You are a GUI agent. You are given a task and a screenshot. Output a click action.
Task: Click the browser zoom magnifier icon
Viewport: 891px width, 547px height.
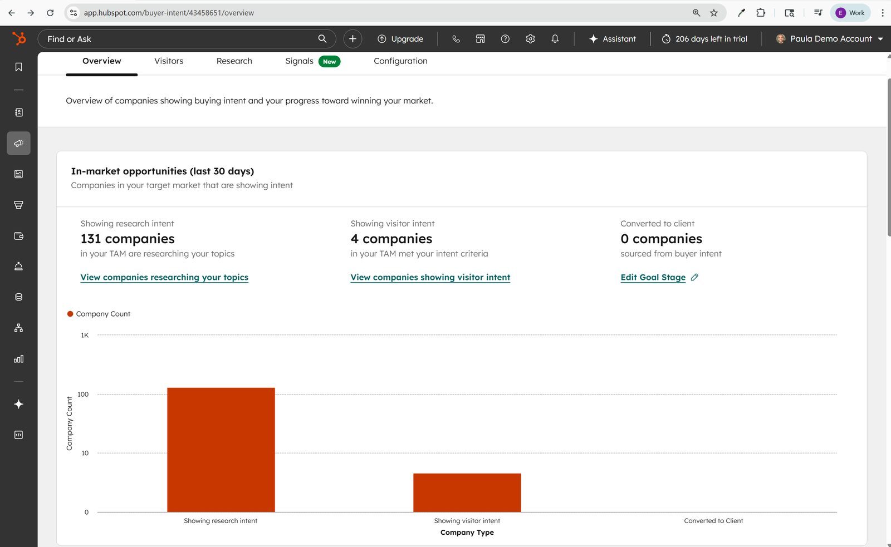pos(696,12)
